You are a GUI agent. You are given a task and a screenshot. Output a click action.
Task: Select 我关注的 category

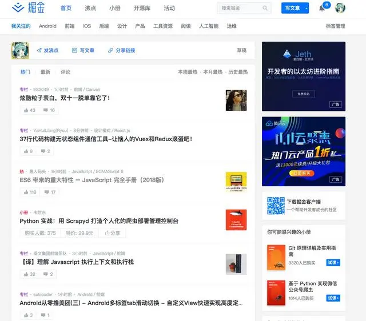[21, 26]
